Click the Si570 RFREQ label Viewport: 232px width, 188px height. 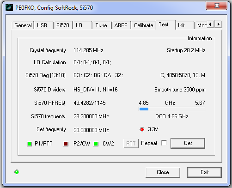pos(49,103)
